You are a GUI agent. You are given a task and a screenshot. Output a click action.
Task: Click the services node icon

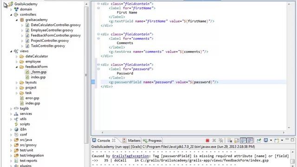point(16,114)
